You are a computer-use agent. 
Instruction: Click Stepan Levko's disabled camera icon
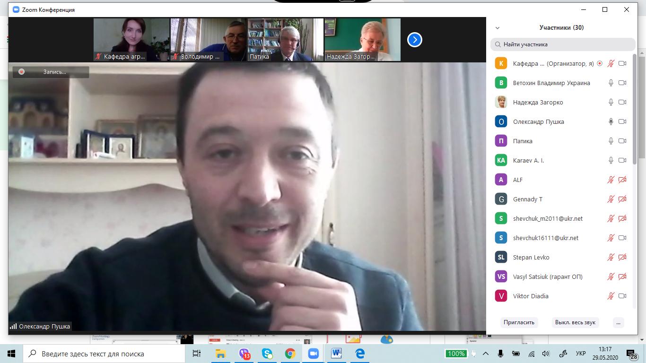[622, 257]
